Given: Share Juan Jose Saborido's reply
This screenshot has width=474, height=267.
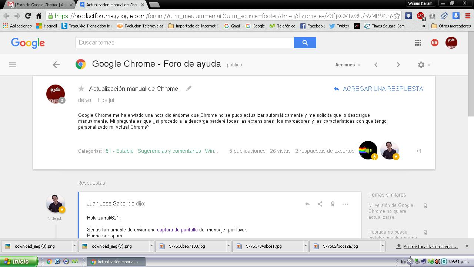Looking at the screenshot, I should point(320,204).
